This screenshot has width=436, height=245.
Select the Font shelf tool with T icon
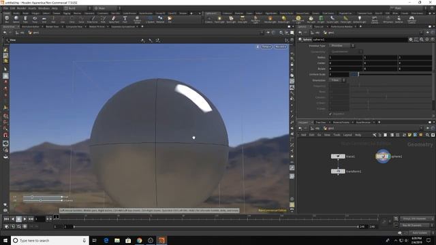coord(125,19)
